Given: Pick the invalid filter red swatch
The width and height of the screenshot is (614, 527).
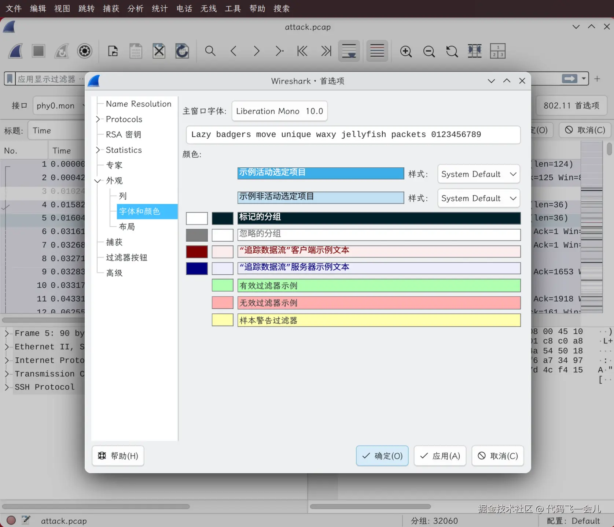Looking at the screenshot, I should (x=223, y=303).
